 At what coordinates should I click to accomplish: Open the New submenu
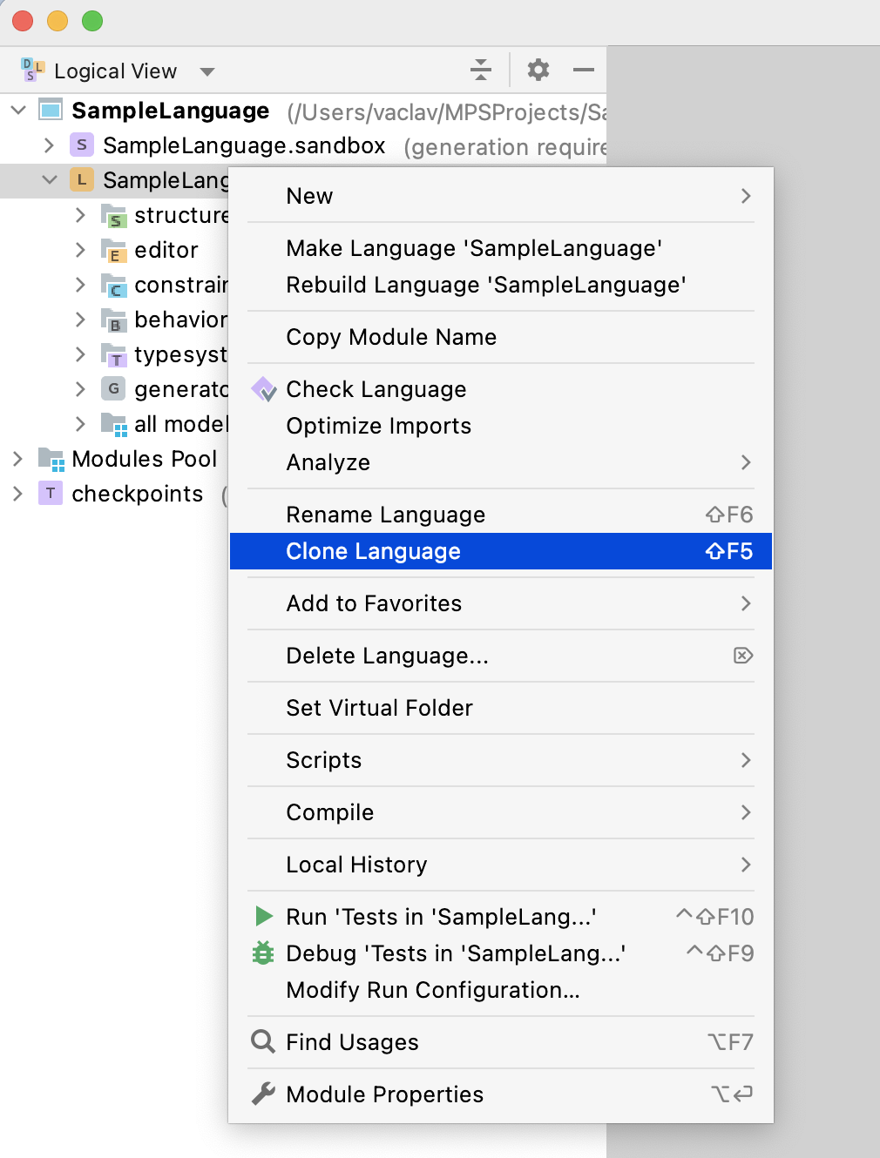tap(310, 196)
